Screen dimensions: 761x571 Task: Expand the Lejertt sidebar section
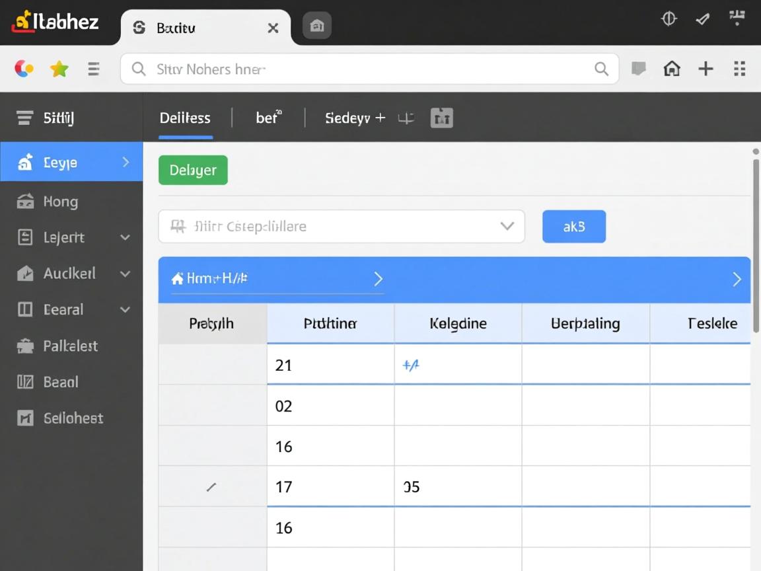coord(125,238)
